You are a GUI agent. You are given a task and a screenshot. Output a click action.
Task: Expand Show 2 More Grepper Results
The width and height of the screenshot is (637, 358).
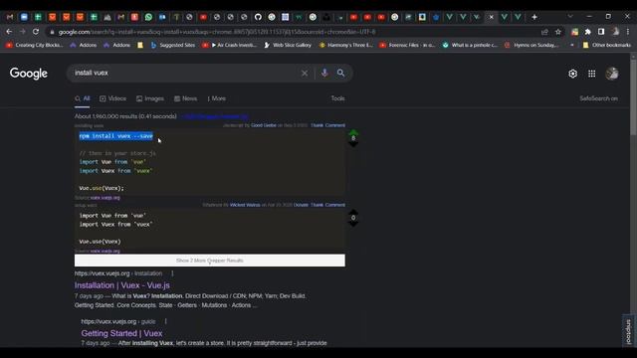coord(210,261)
